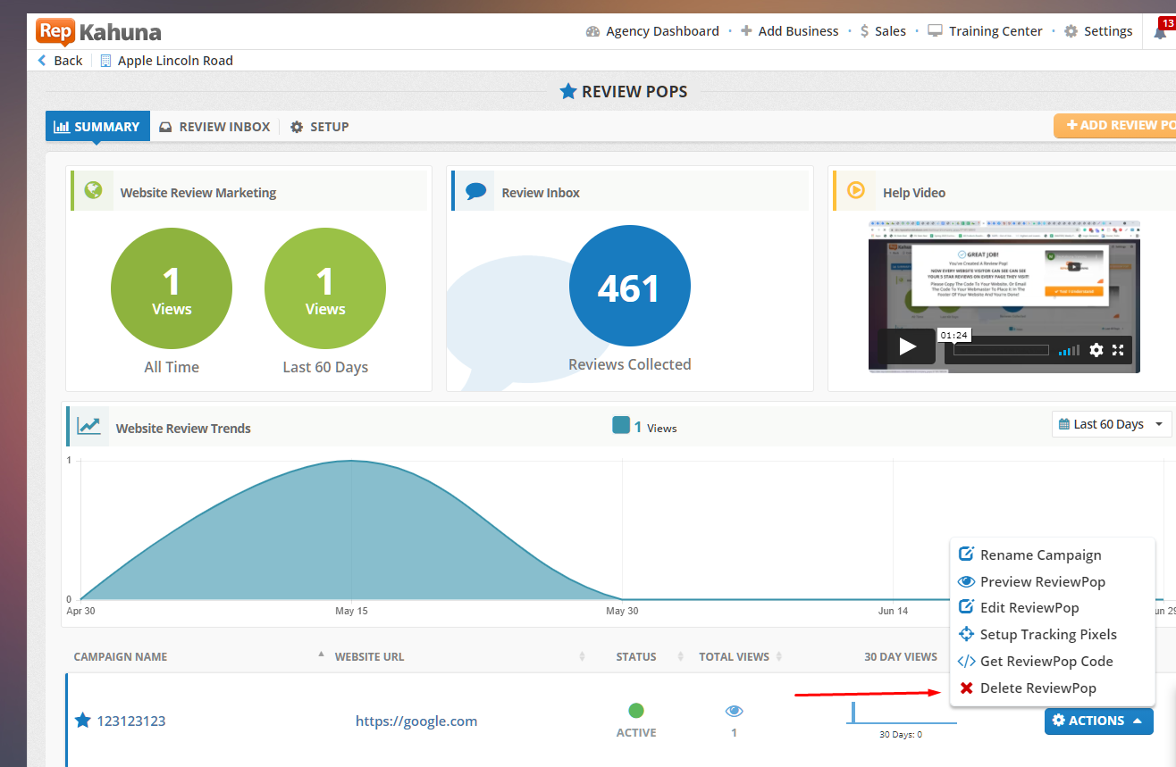Click the green Active status indicator
The width and height of the screenshot is (1176, 767).
636,711
